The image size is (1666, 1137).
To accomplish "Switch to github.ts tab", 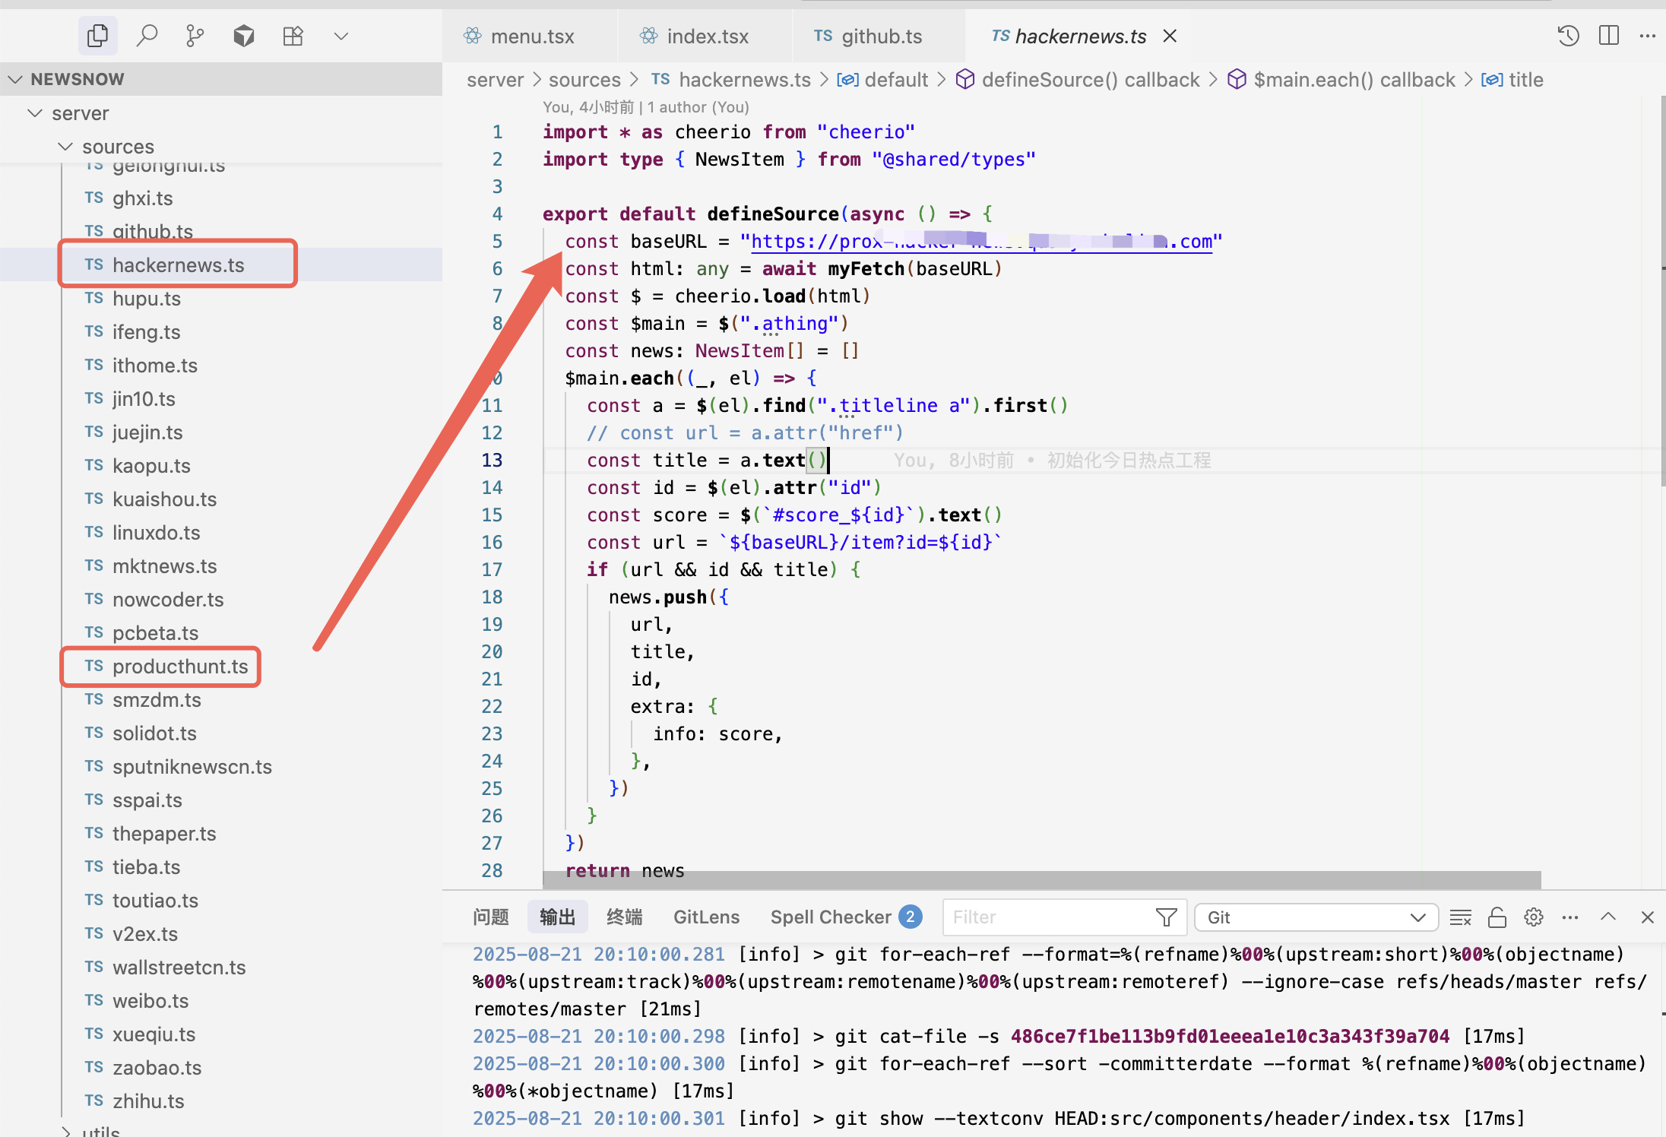I will (x=879, y=36).
